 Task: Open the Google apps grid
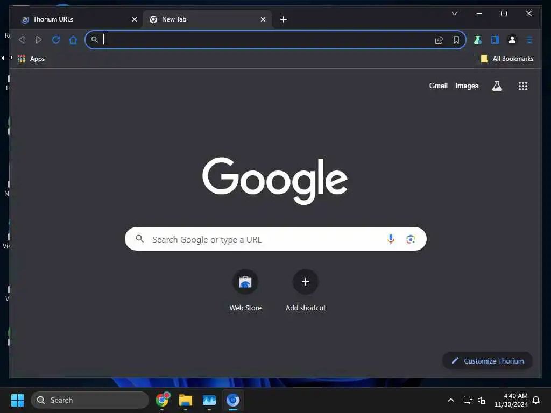pyautogui.click(x=522, y=86)
